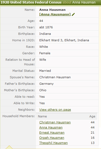The height and width of the screenshot is (149, 101).
Task: Open Orpah Hausman's record
Action: (x=52, y=138)
